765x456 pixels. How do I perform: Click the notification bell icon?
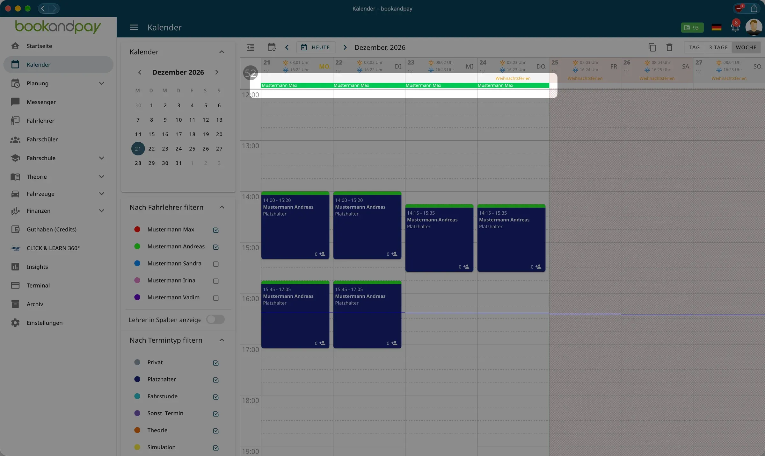[x=735, y=27]
